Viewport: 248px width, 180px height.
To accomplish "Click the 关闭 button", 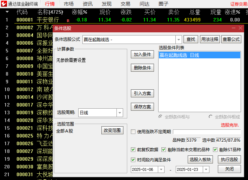I will tap(229, 169).
